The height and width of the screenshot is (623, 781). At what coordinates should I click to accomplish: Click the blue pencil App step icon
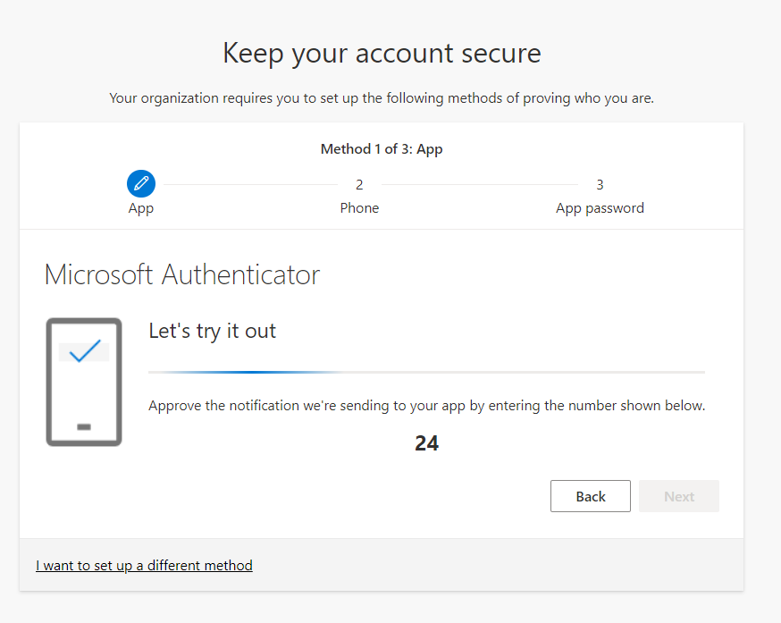(141, 184)
